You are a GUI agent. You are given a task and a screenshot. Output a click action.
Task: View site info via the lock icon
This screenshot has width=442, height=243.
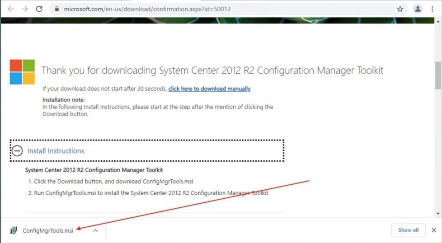point(56,9)
